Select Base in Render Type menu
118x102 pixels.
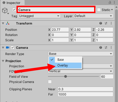coord(65,60)
